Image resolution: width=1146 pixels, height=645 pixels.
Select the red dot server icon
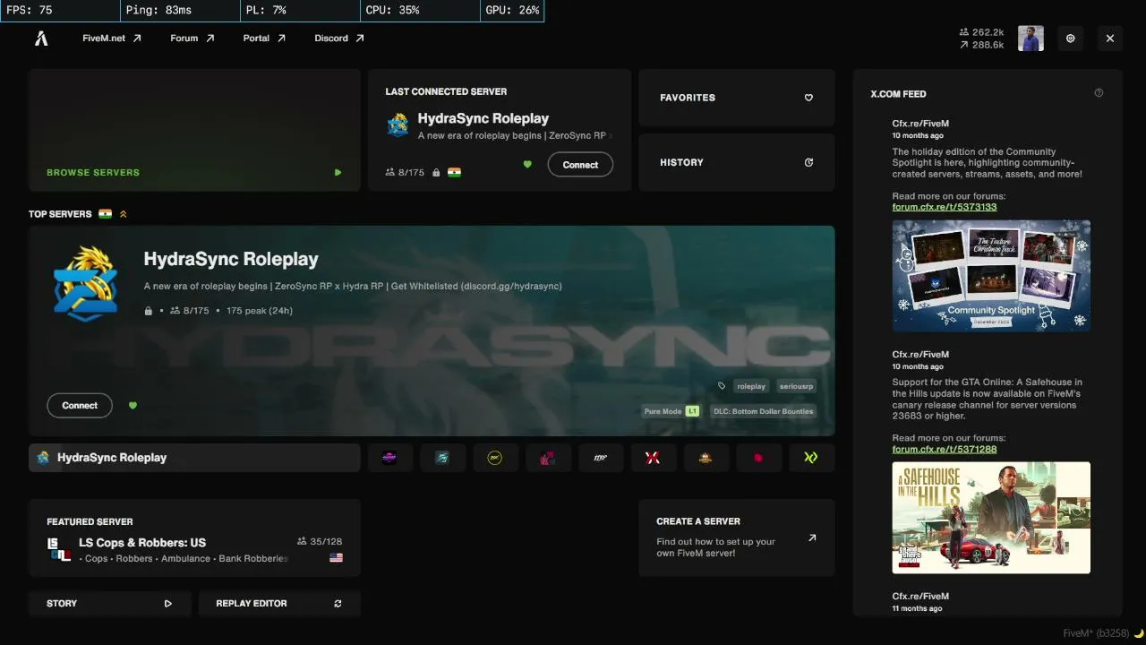(x=758, y=458)
